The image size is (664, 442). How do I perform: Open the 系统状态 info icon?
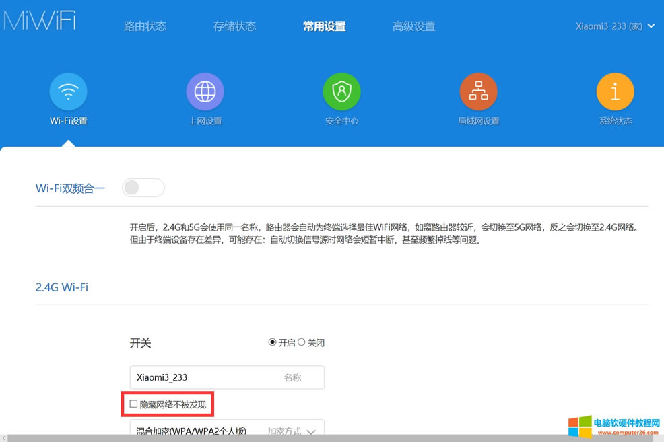(615, 92)
